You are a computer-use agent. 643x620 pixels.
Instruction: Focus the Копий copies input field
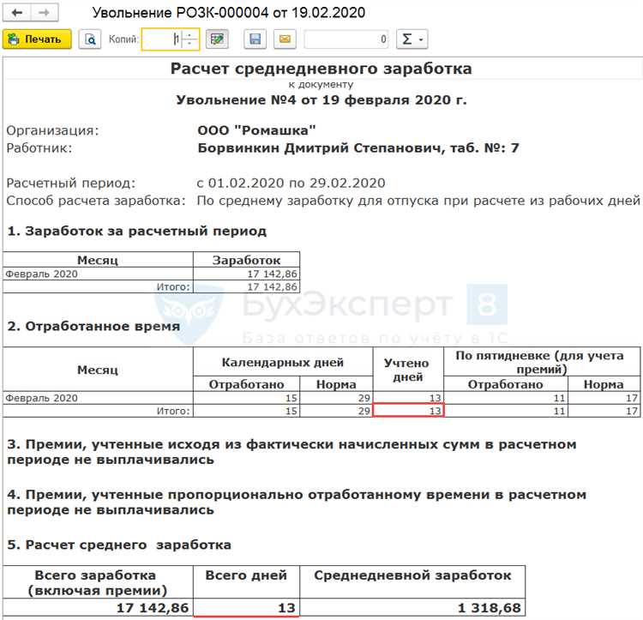pos(161,39)
